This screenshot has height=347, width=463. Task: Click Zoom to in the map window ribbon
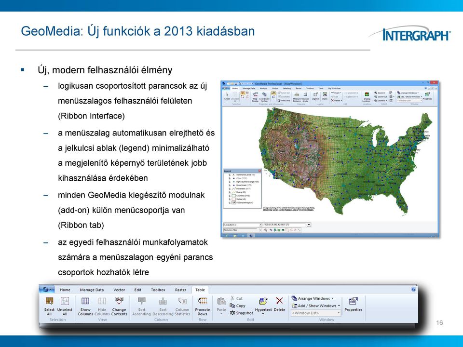tap(380, 101)
